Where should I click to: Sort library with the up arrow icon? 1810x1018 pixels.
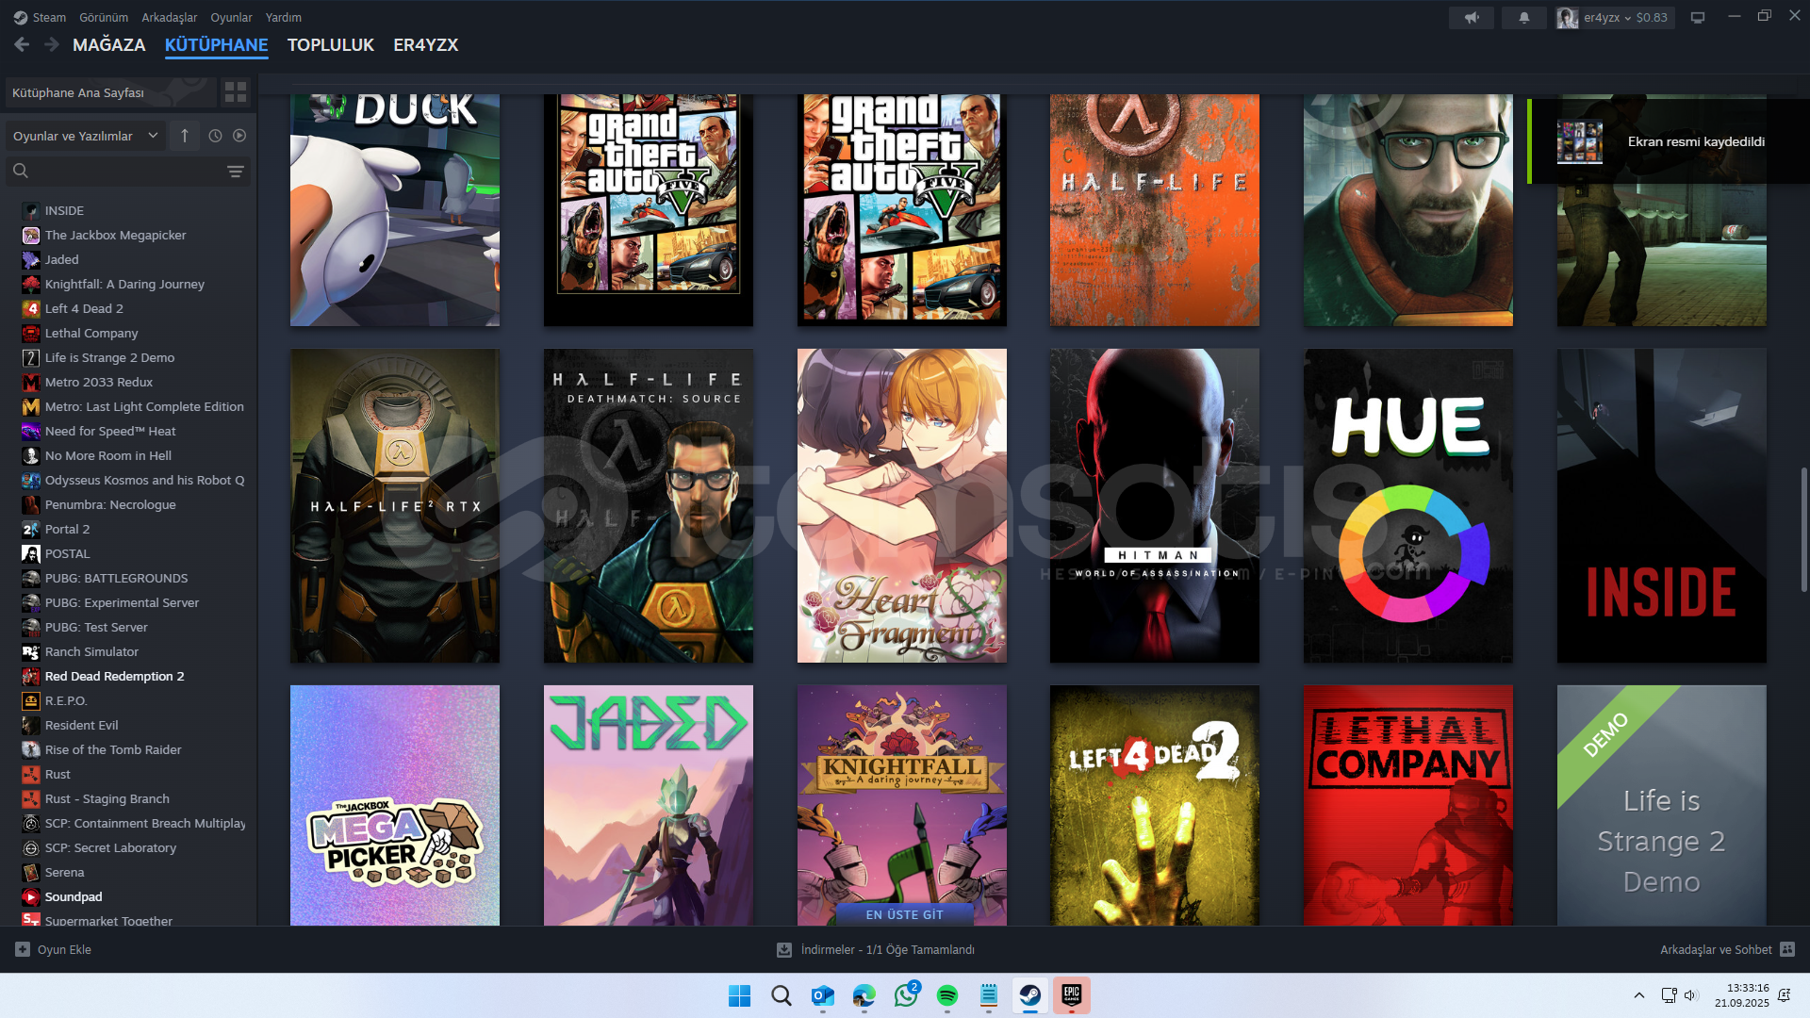pyautogui.click(x=185, y=136)
